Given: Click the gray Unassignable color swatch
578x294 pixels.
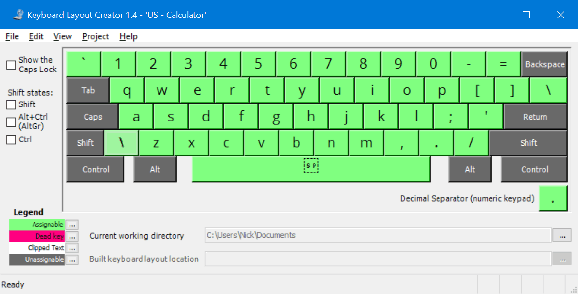Looking at the screenshot, I should pos(37,259).
